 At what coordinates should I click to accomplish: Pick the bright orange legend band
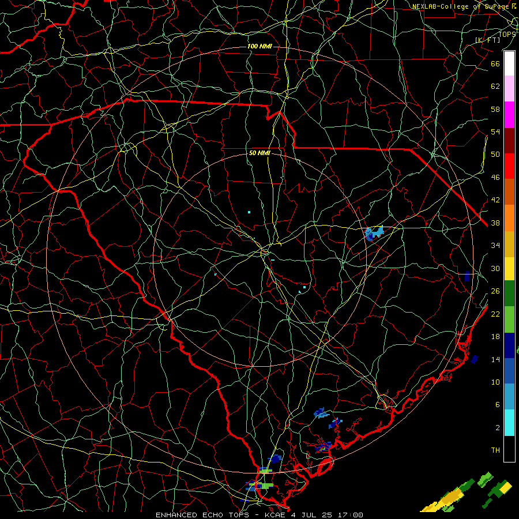click(509, 218)
